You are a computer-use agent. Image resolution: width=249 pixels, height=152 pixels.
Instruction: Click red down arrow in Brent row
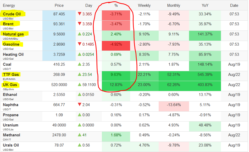click(80, 24)
